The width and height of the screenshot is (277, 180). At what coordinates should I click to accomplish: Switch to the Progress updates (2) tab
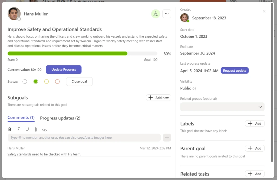[x=60, y=118]
